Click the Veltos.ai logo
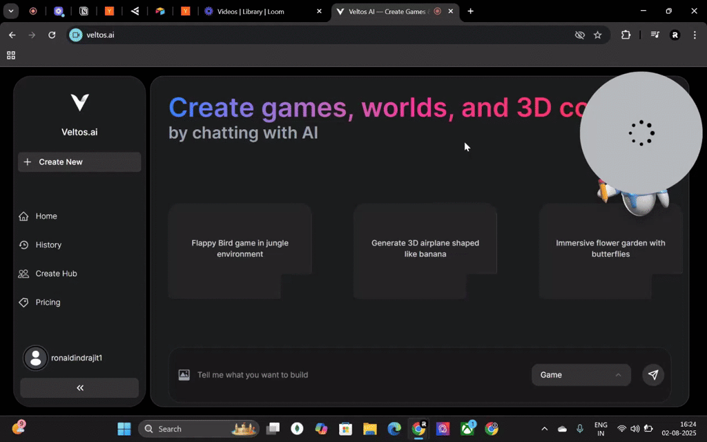Viewport: 707px width, 442px height. point(79,104)
